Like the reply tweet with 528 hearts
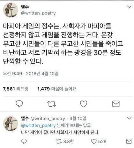This screenshot has width=134, height=148. 99,141
